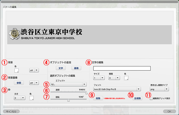This screenshot has width=179, height=115.
Task: Click the 全削除 delete all button
Action: 137,98
